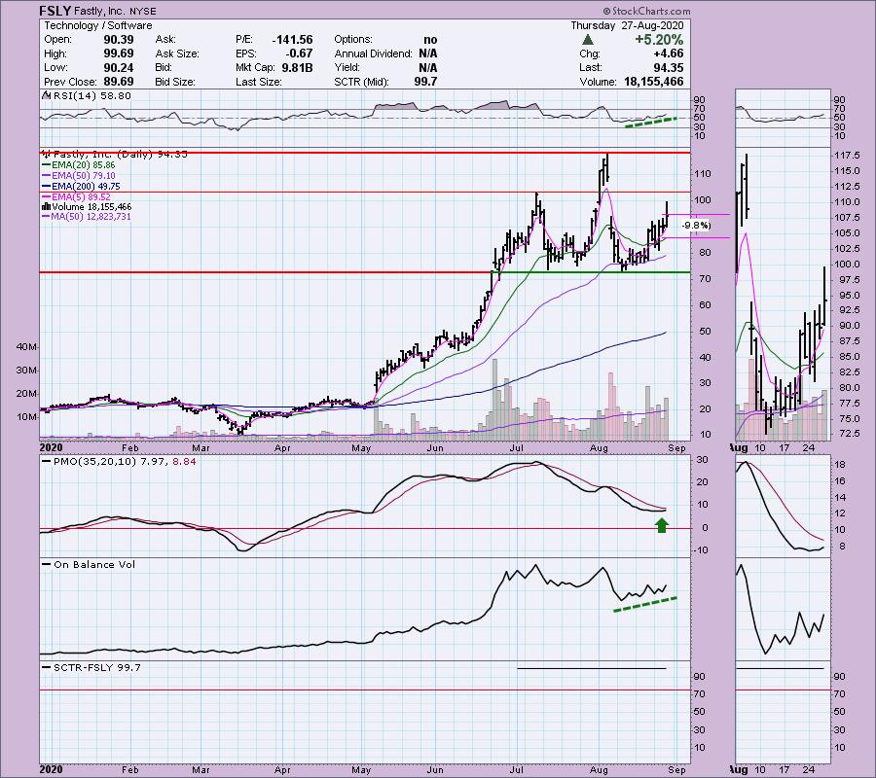
Task: Click the Bid Size label
Action: pyautogui.click(x=175, y=82)
